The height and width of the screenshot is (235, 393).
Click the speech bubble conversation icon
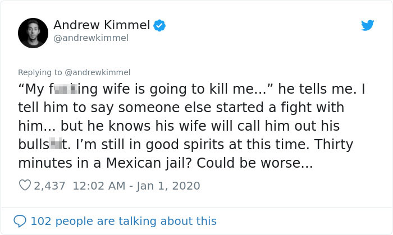coord(20,221)
